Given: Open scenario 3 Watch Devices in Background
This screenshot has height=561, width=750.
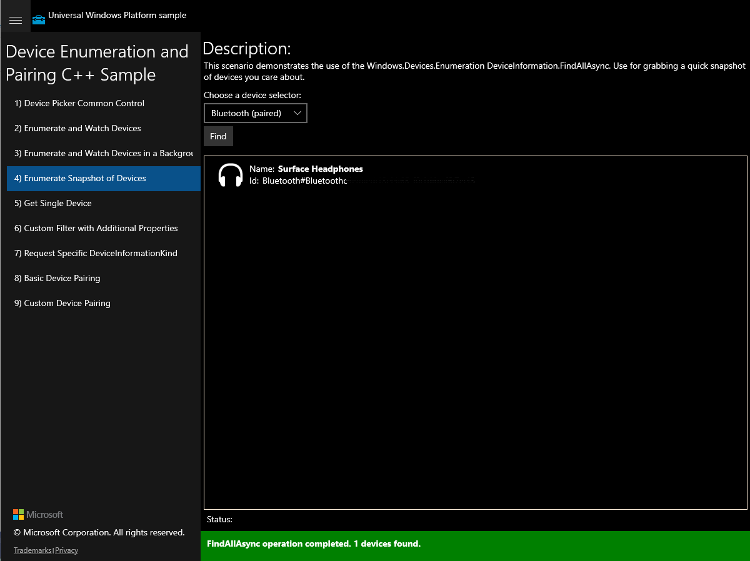Looking at the screenshot, I should (x=104, y=154).
